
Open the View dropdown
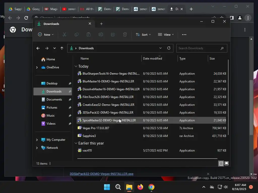click(166, 35)
